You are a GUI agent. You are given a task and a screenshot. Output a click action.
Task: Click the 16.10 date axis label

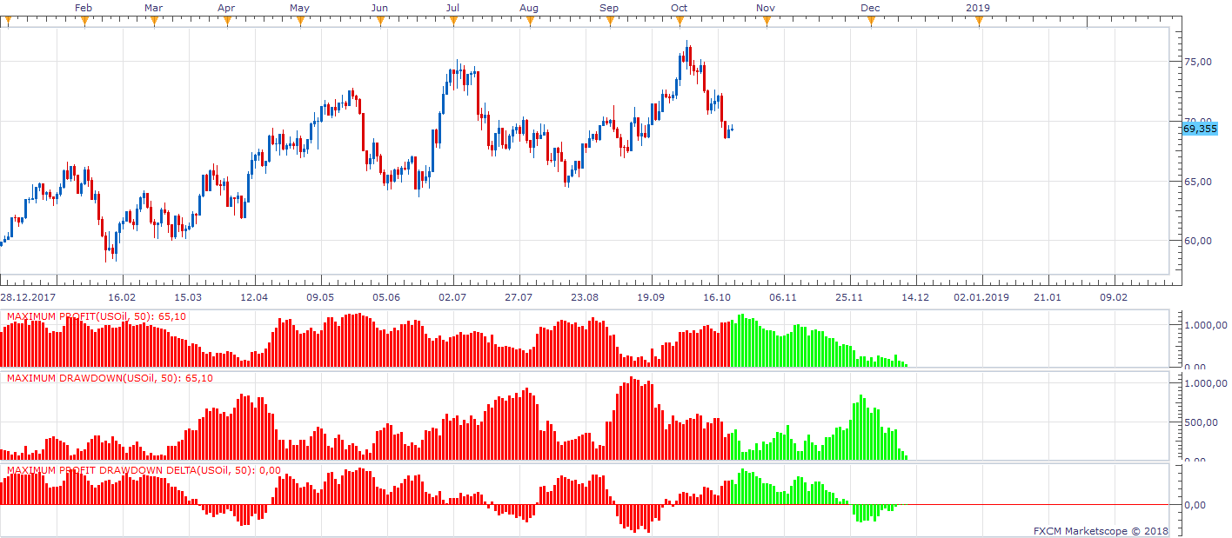point(717,297)
